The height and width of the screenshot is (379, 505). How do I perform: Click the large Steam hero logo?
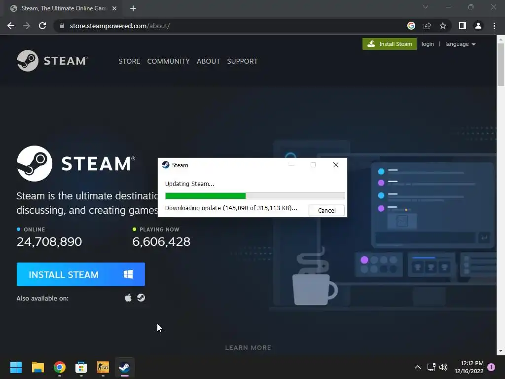pyautogui.click(x=76, y=163)
